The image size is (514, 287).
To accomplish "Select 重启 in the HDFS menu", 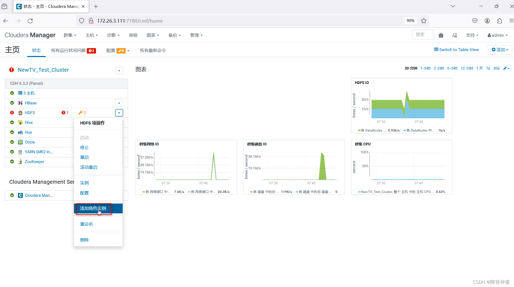I will click(84, 157).
